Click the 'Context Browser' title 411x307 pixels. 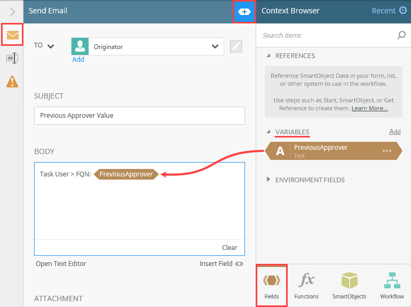pos(290,11)
